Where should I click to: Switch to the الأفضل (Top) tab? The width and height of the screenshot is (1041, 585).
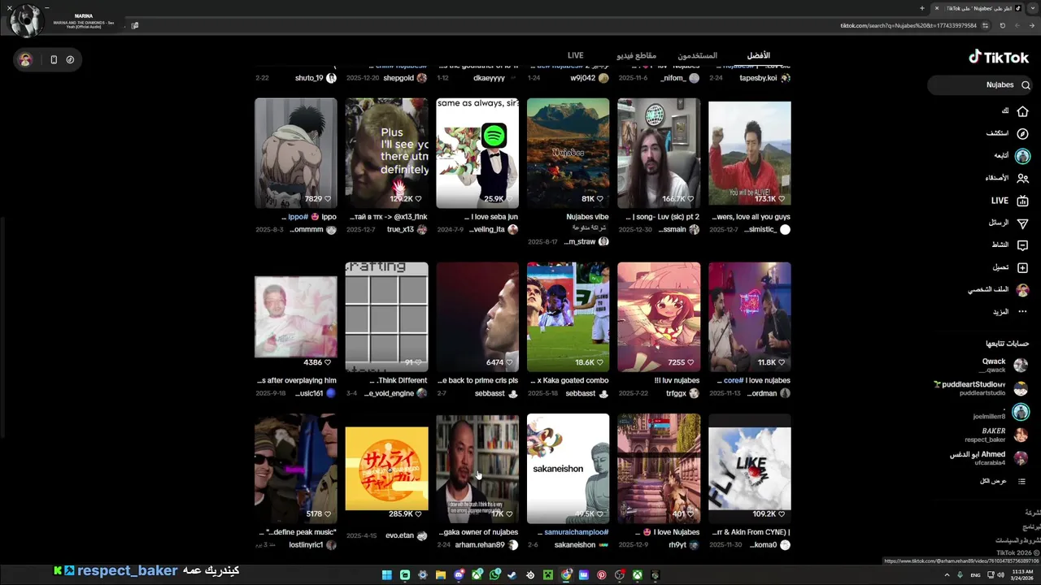759,55
